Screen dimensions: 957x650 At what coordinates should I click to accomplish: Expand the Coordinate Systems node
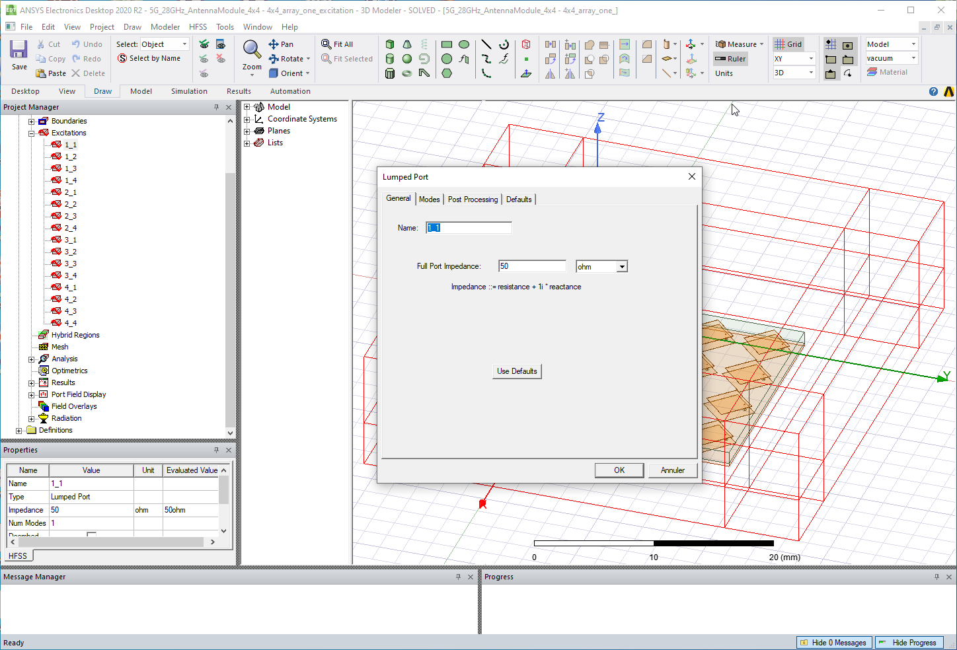[247, 119]
